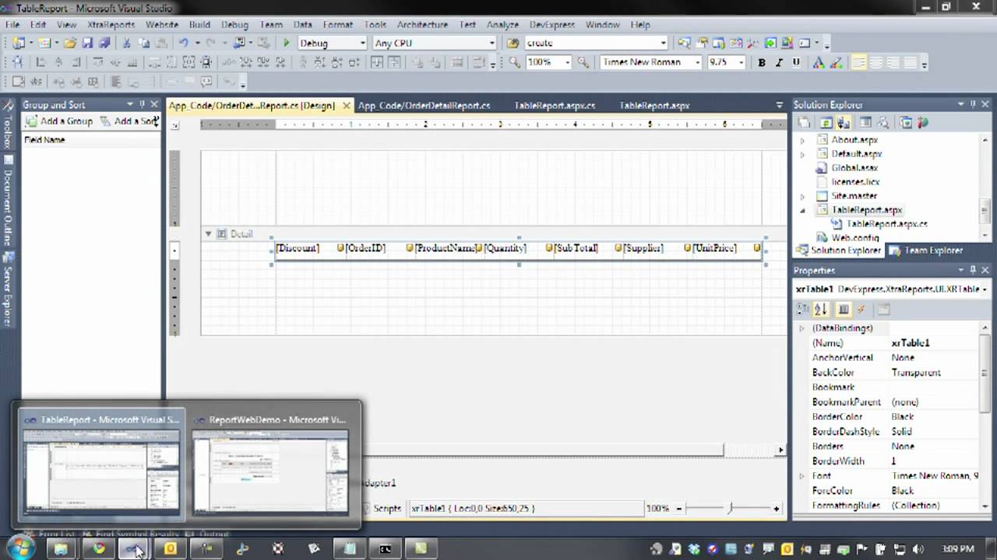Click the ASP.NET Configuration icon in Solution Explorer
This screenshot has height=560, width=997.
click(x=923, y=123)
